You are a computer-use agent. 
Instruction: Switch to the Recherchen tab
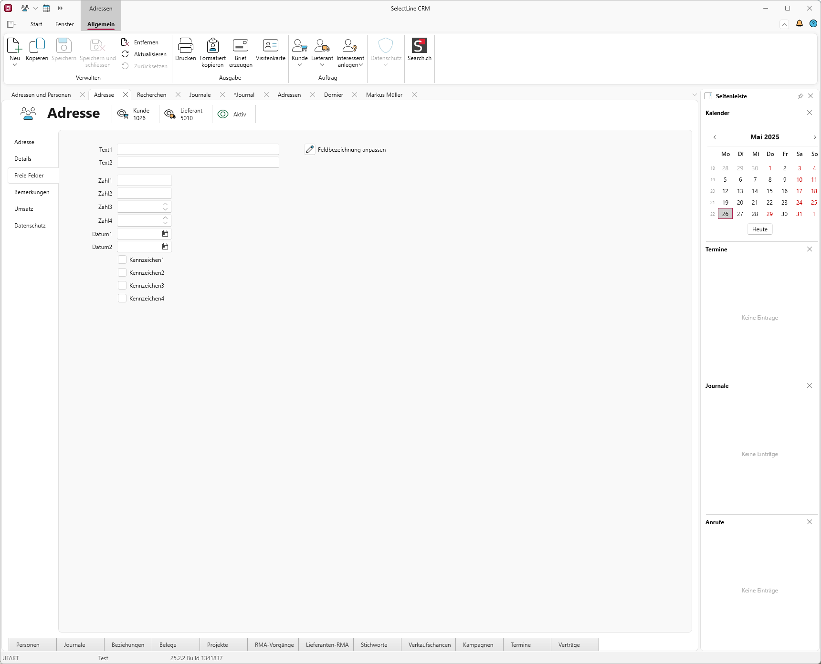tap(151, 95)
